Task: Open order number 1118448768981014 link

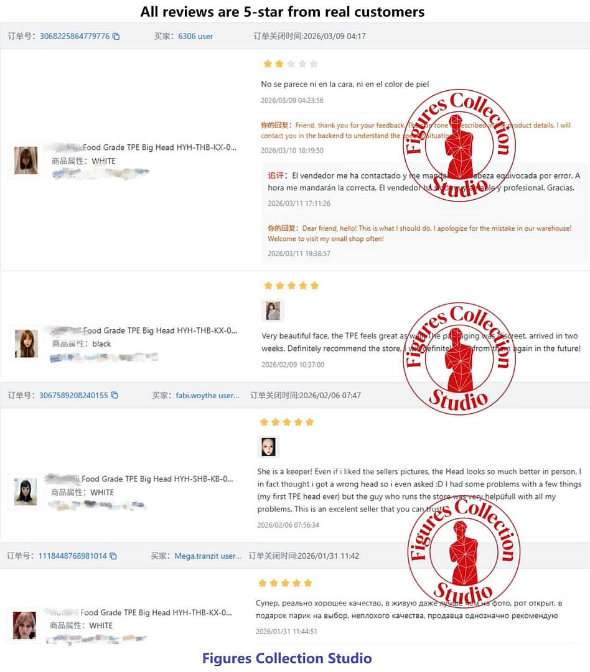Action: (72, 556)
